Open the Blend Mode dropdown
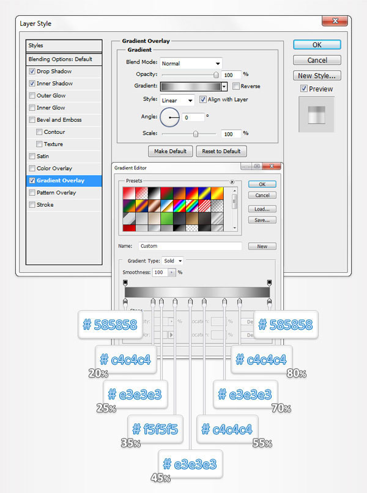This screenshot has width=367, height=493. pos(191,63)
